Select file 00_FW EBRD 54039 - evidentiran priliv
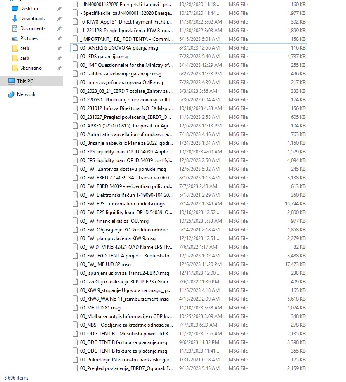 pyautogui.click(x=127, y=186)
